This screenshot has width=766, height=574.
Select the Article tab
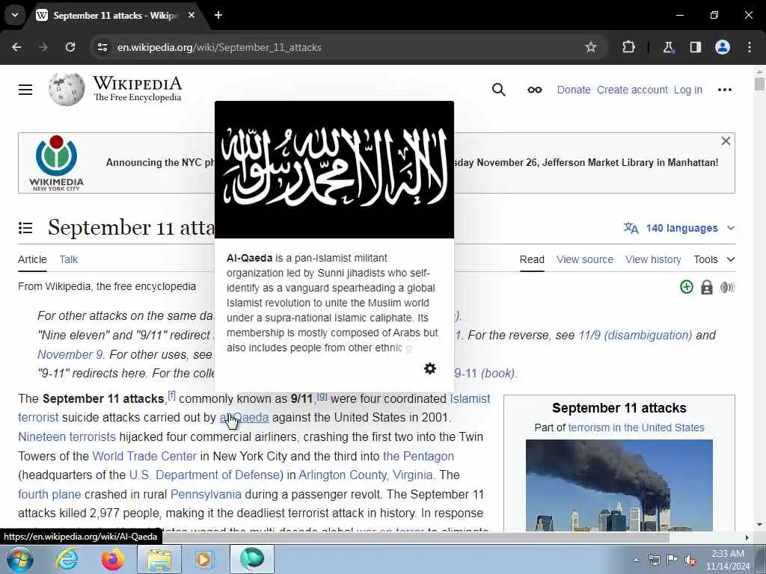coord(32,259)
